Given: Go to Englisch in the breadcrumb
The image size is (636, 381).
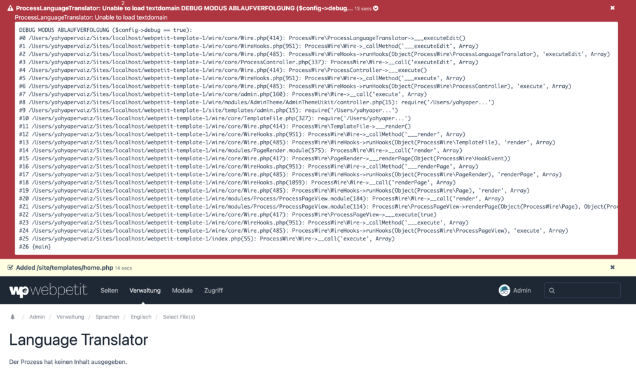Looking at the screenshot, I should pos(141,317).
